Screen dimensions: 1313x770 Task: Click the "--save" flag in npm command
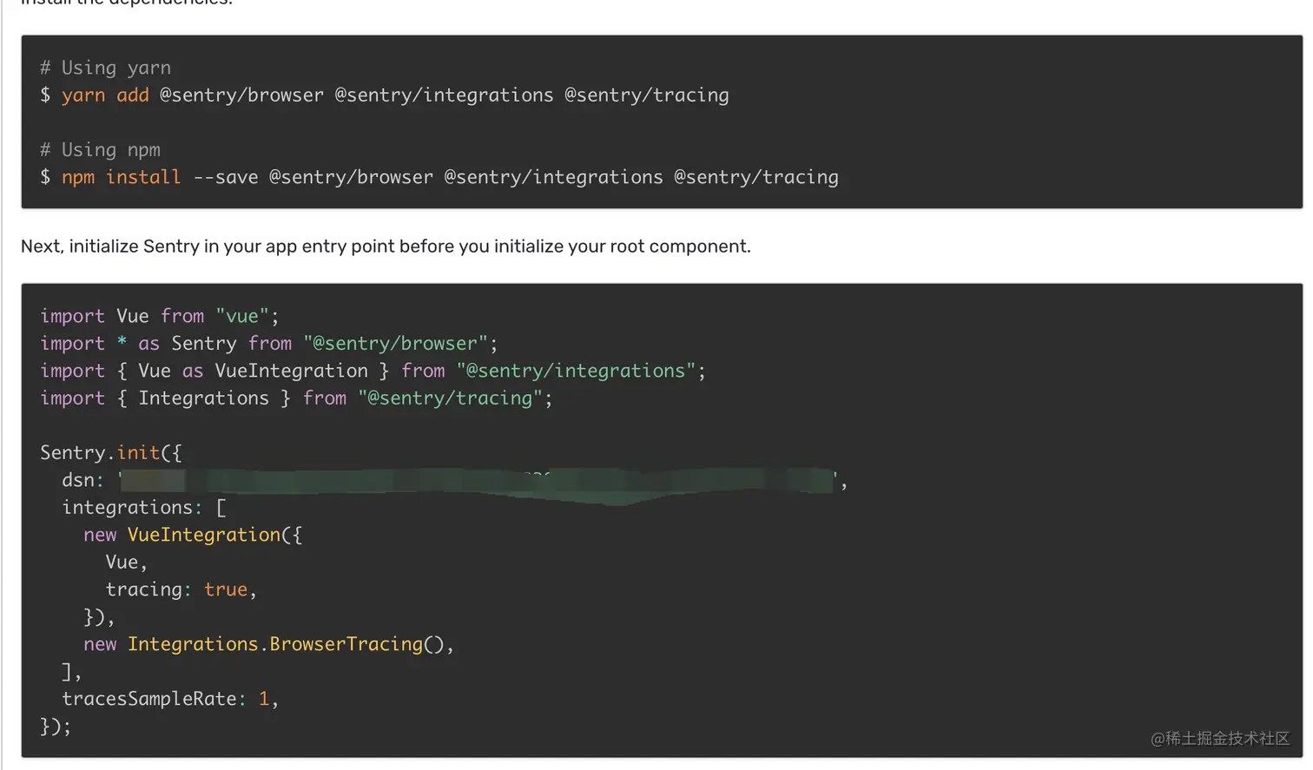[x=225, y=177]
